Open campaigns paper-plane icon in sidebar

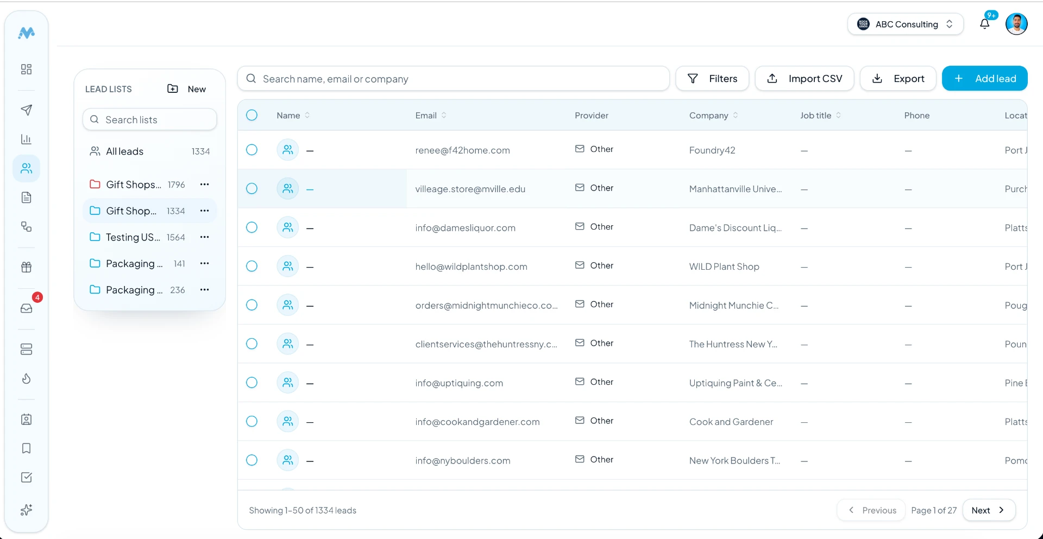[26, 110]
